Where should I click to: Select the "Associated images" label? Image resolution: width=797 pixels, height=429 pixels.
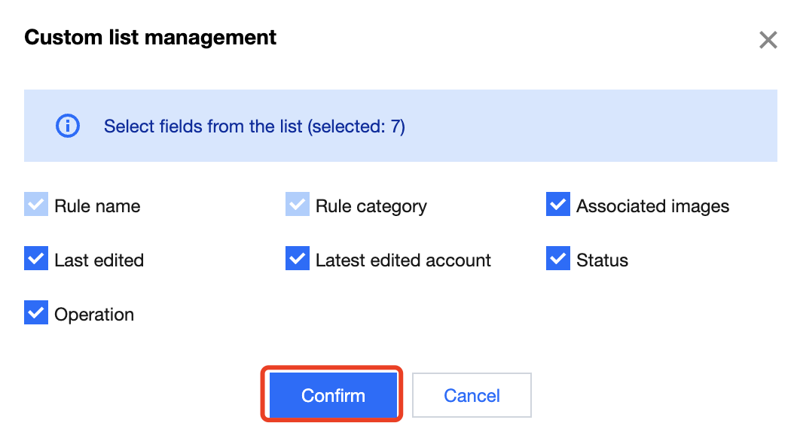click(x=652, y=206)
